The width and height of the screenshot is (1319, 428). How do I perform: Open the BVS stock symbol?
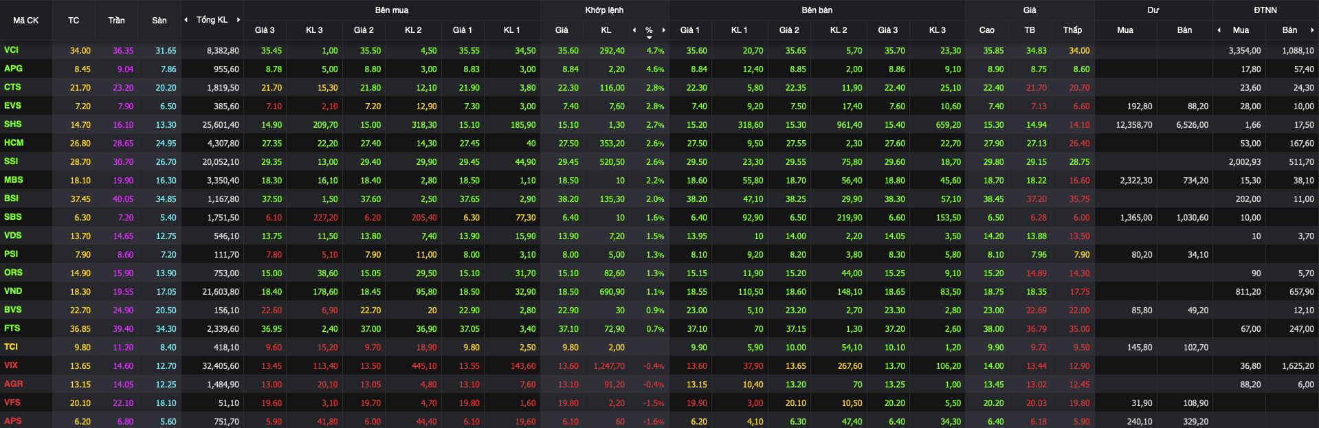click(12, 310)
